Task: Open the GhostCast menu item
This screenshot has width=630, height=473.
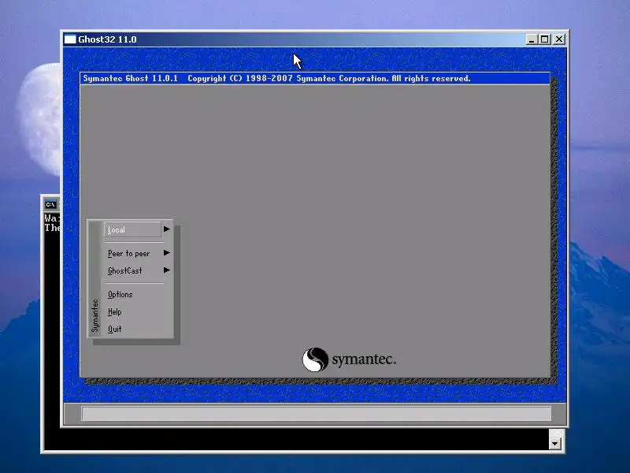Action: [x=125, y=270]
